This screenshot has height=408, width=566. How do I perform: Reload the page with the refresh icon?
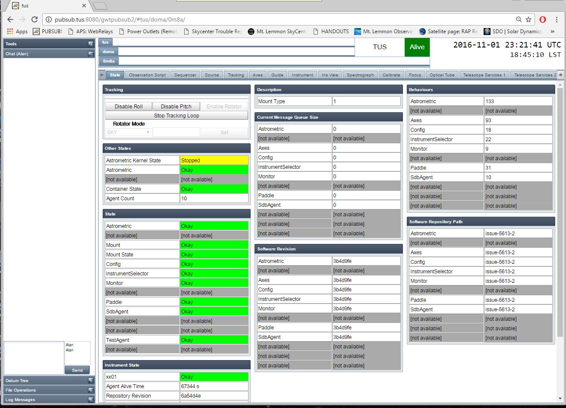[x=35, y=19]
